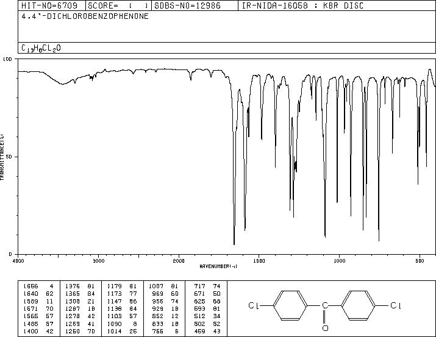Click the 1640 peak entry in table
The height and width of the screenshot is (337, 436).
[38, 294]
